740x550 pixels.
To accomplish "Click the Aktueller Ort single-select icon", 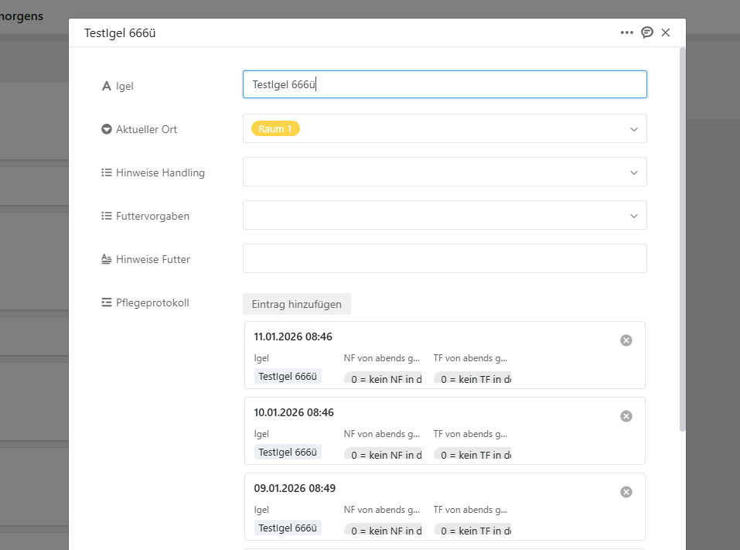I will pyautogui.click(x=107, y=129).
